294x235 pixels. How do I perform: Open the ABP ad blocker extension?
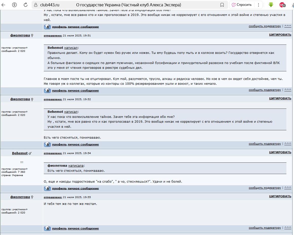pyautogui.click(x=282, y=5)
